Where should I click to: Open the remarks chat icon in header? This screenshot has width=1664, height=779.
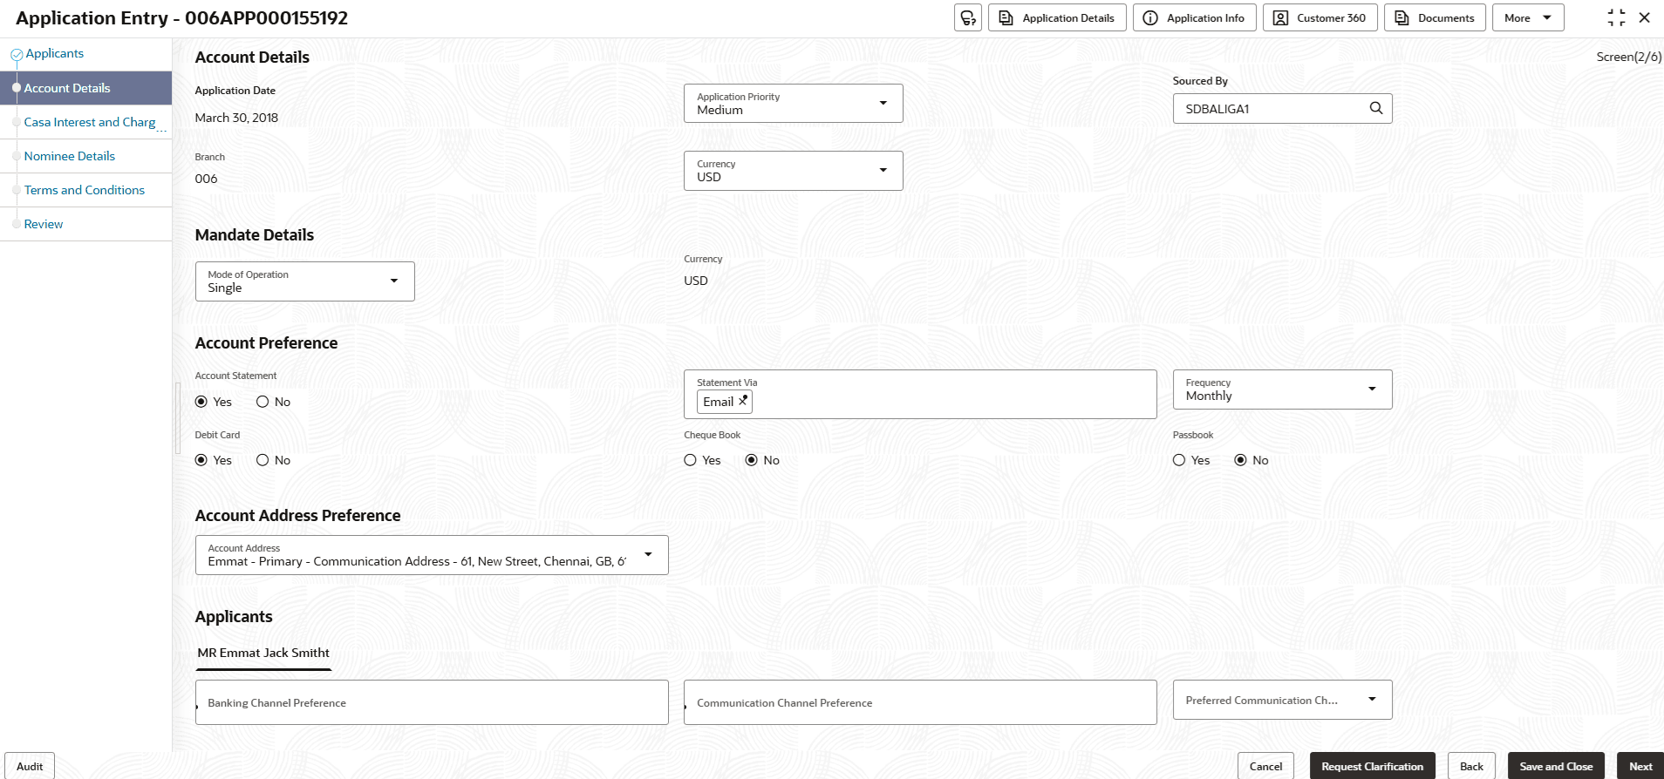tap(968, 17)
